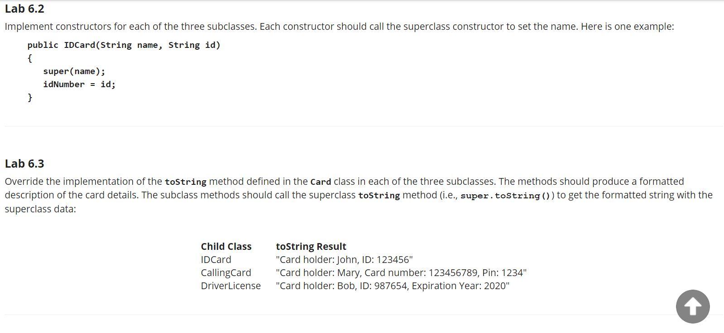The image size is (724, 333).
Task: Click John's card holder result string
Action: click(344, 259)
